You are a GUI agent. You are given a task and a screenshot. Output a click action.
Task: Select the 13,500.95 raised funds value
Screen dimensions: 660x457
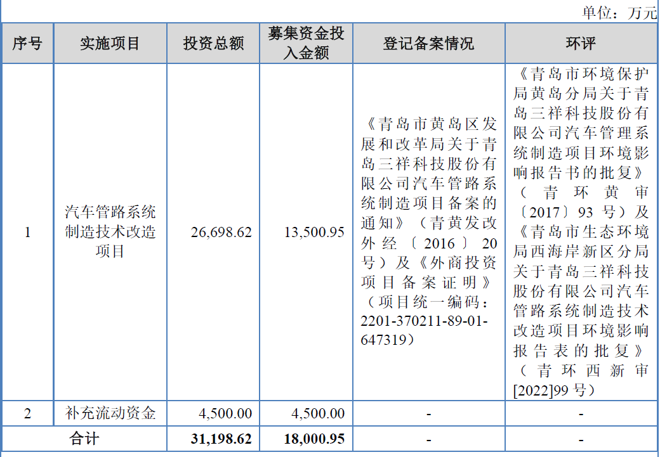(314, 232)
